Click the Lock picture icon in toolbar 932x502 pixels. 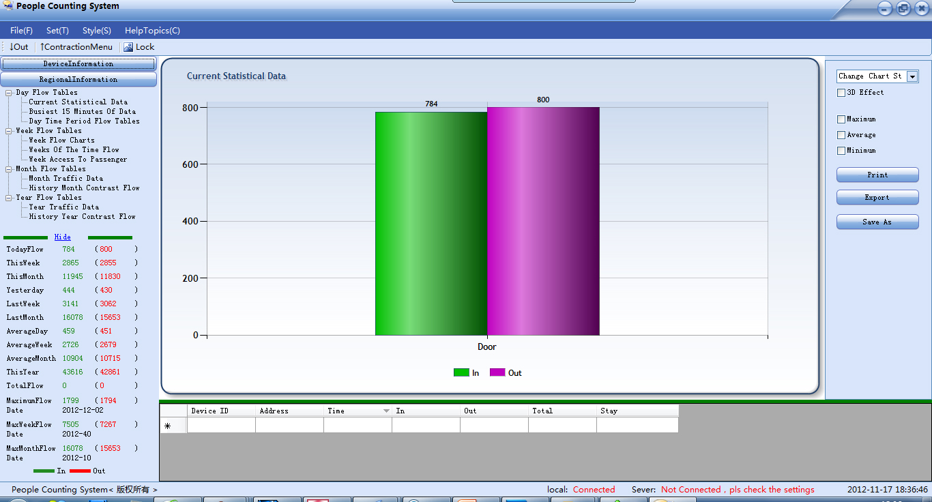point(128,47)
